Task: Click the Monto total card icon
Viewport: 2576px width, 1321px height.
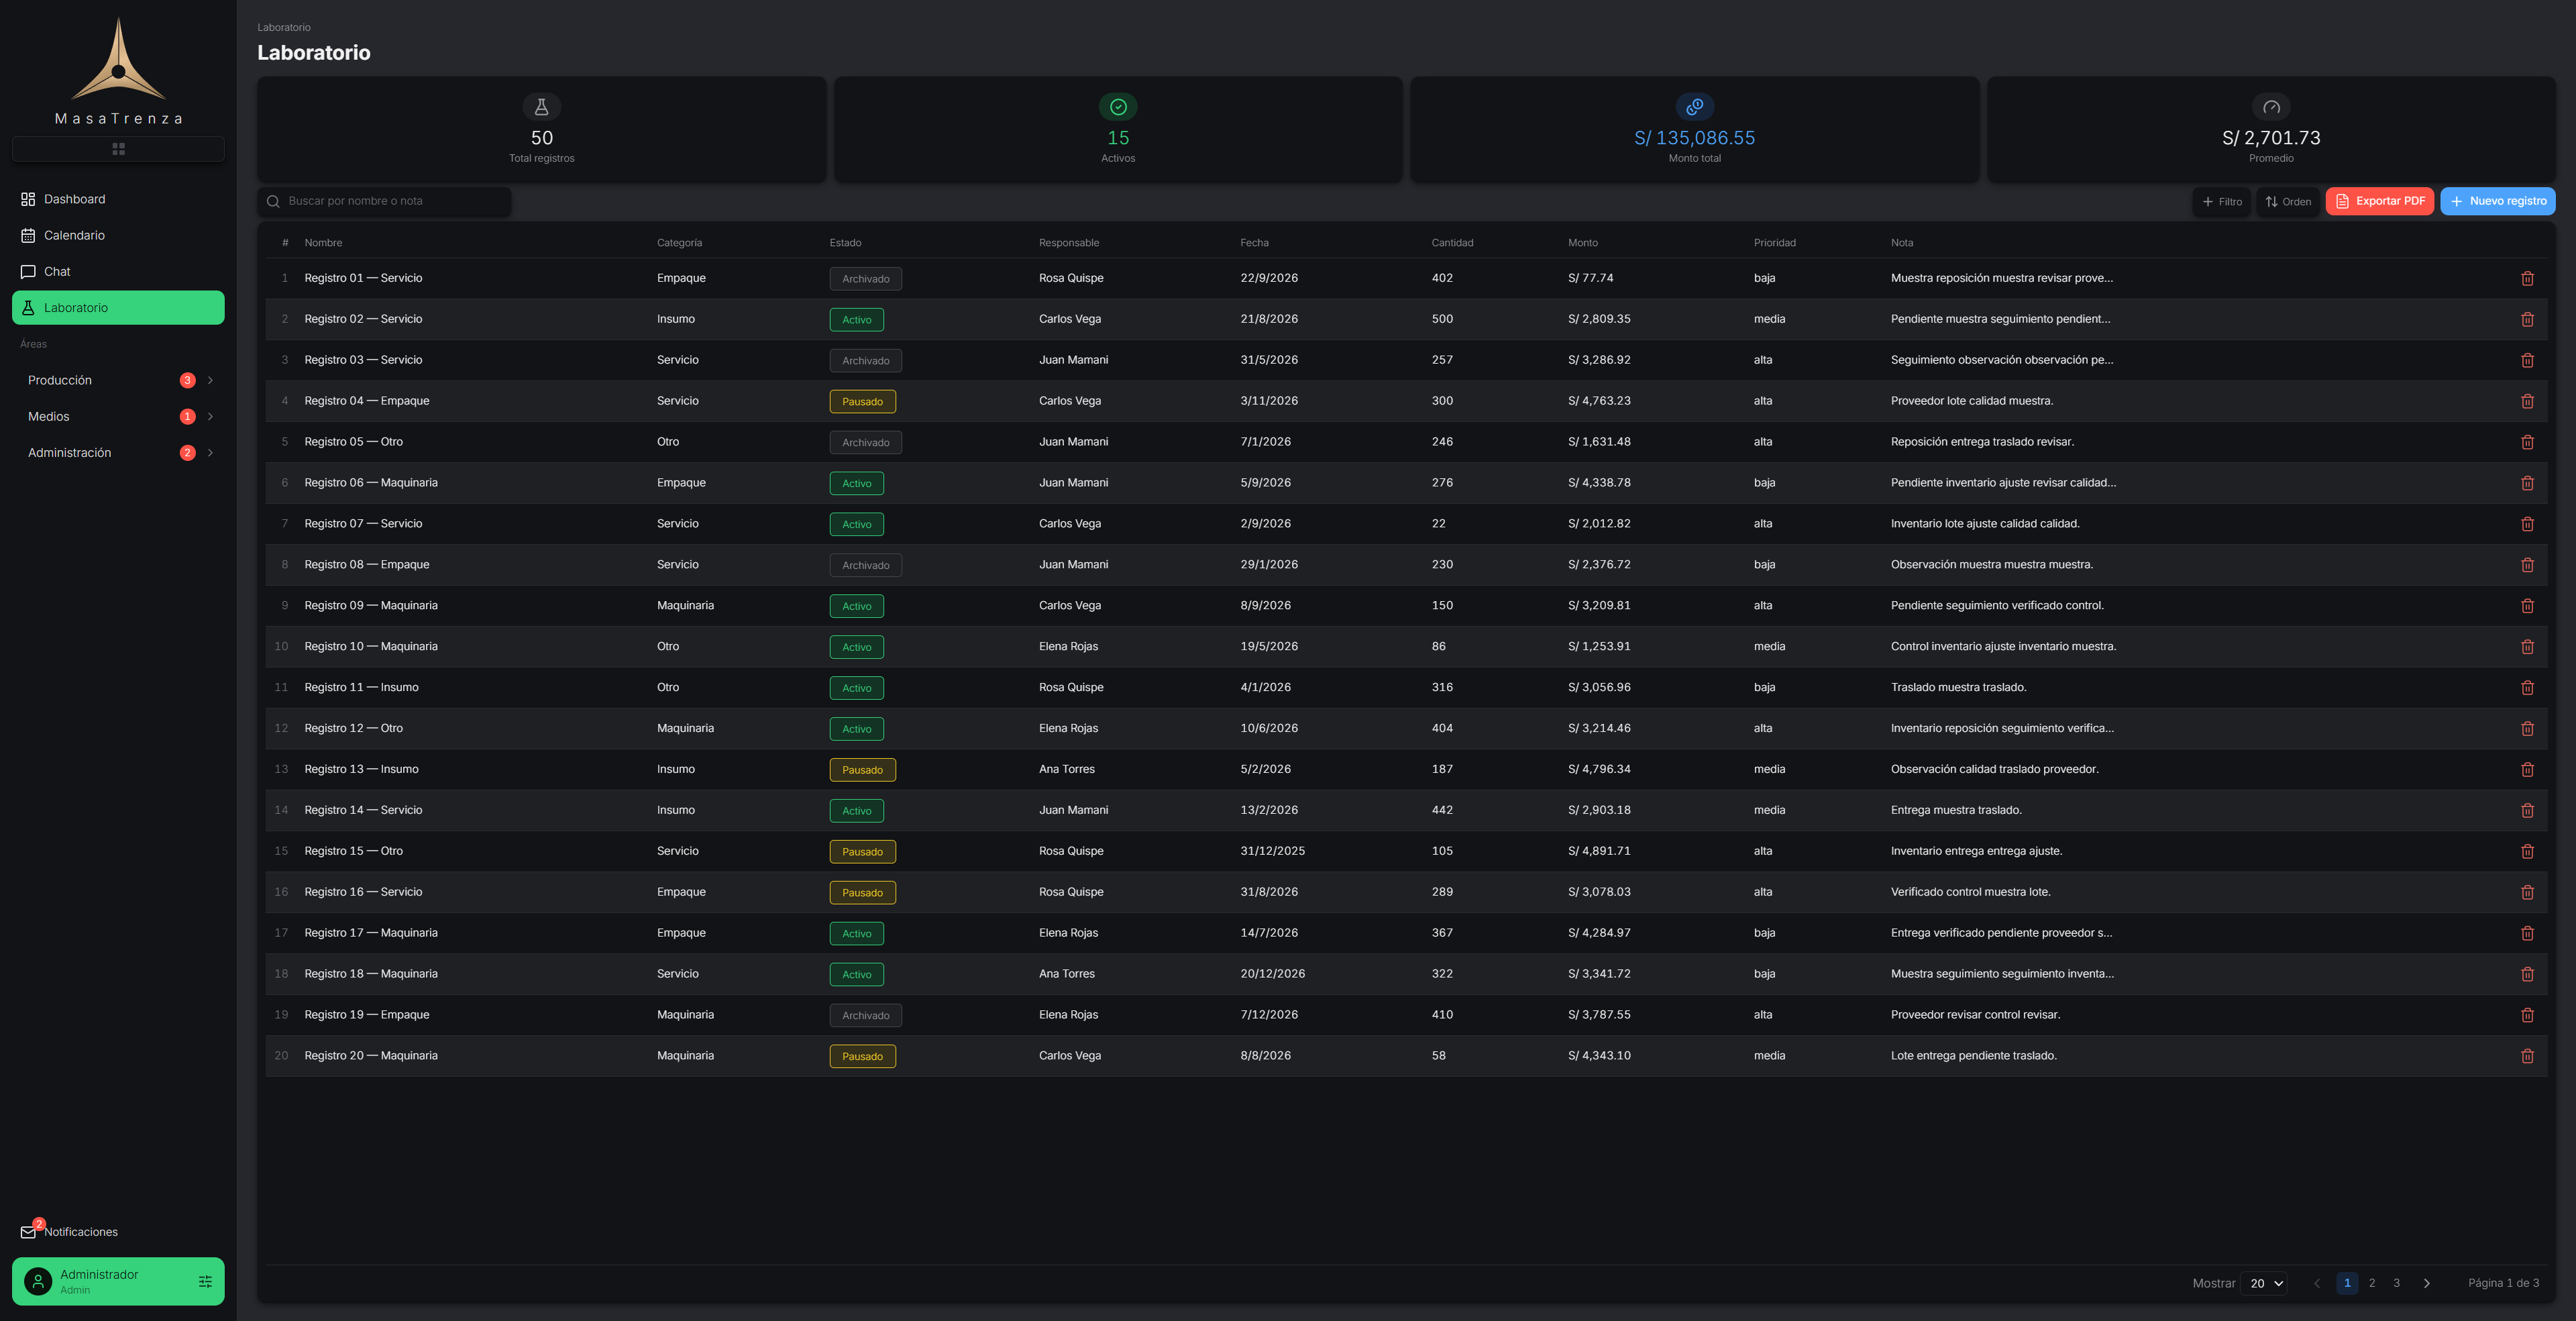Action: (x=1694, y=107)
